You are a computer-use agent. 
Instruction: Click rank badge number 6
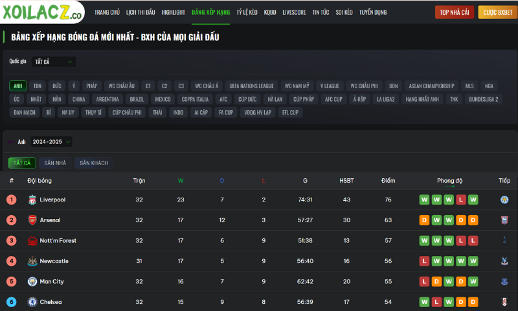pyautogui.click(x=11, y=302)
